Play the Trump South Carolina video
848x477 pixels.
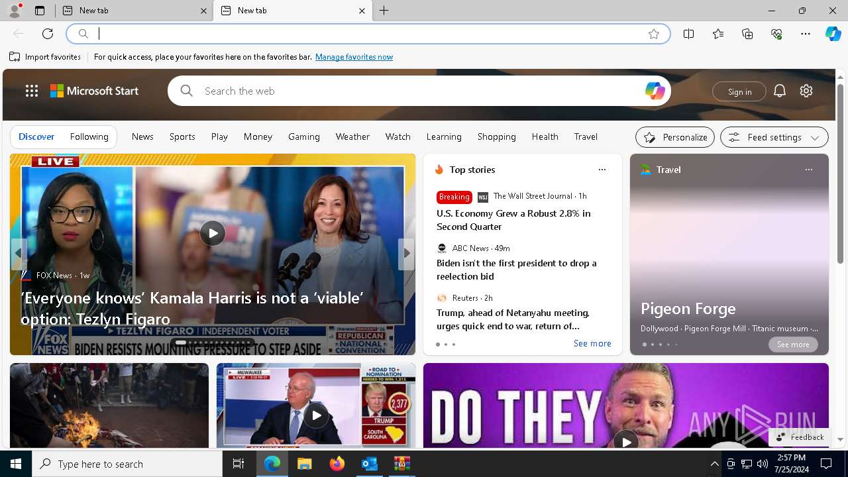click(x=316, y=415)
